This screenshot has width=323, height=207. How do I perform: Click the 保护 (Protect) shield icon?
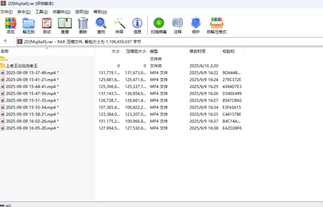195,25
